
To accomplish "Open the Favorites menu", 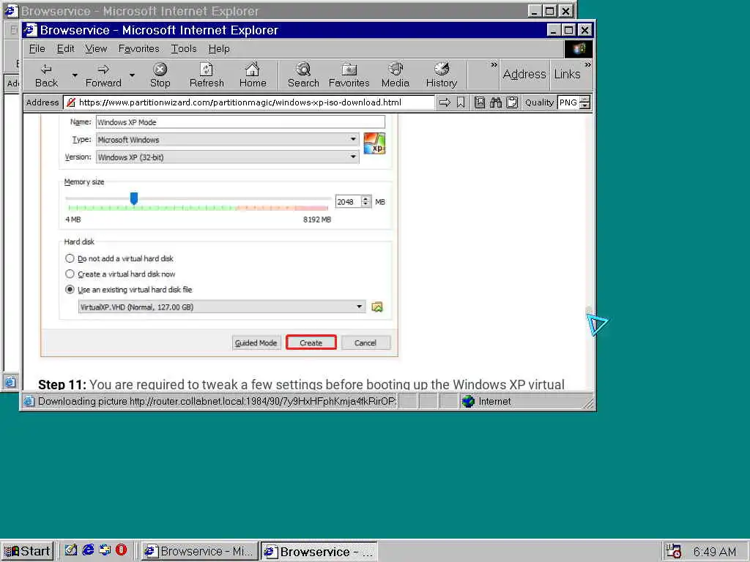I will point(138,49).
